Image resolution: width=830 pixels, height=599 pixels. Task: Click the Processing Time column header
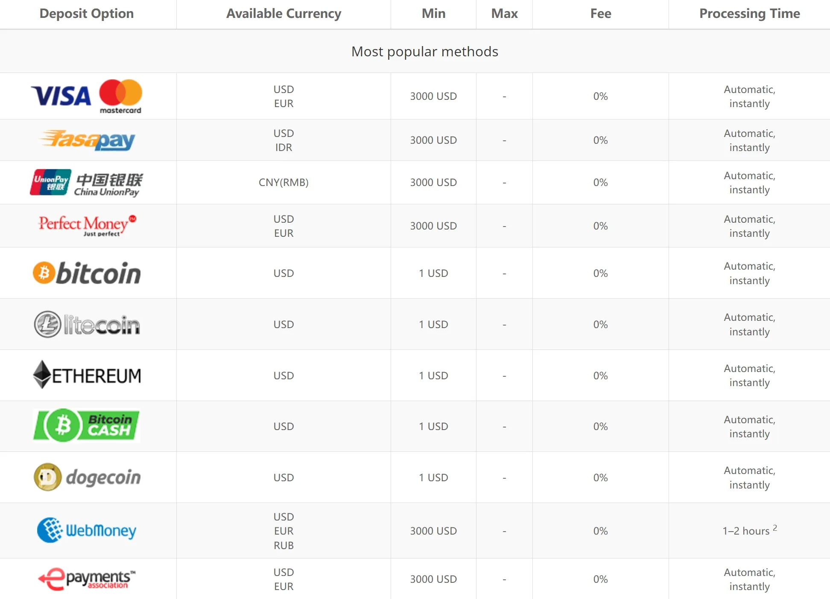pos(750,14)
